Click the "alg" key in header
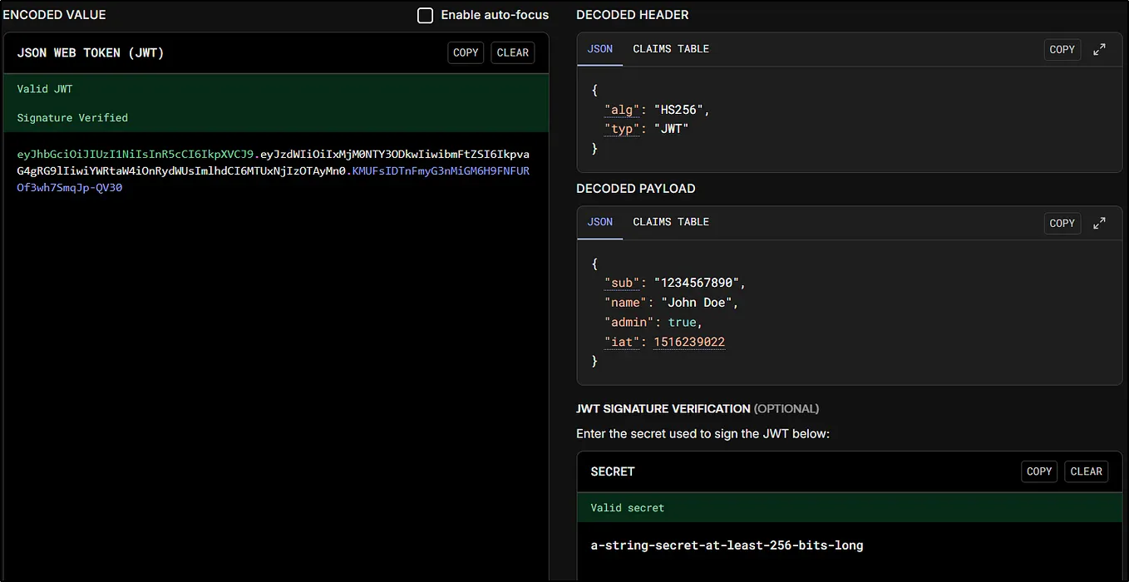The width and height of the screenshot is (1129, 582). 622,110
